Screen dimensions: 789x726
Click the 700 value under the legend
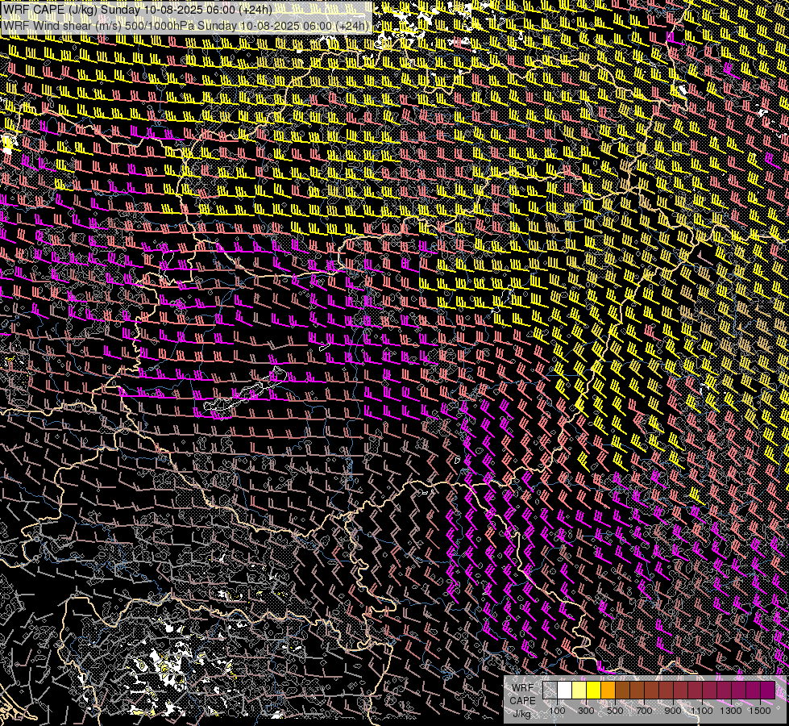point(644,711)
